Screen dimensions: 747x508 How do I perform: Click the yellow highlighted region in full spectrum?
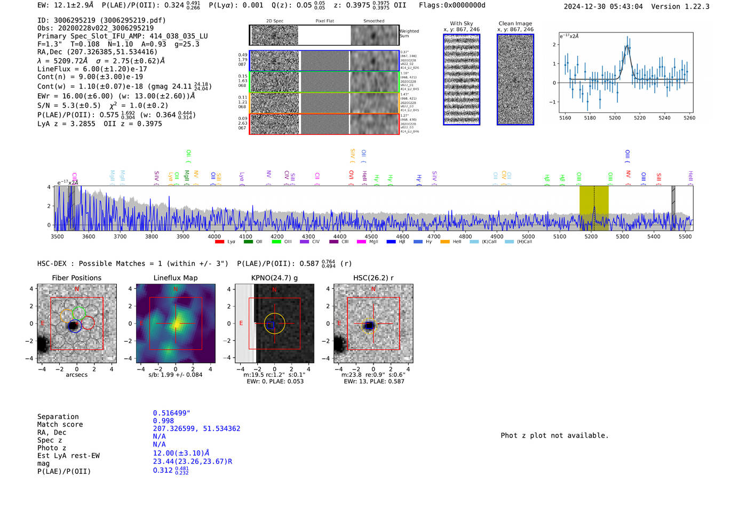pos(594,208)
